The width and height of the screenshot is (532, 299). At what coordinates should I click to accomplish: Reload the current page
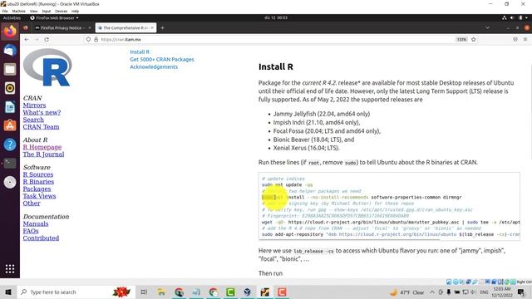47,39
